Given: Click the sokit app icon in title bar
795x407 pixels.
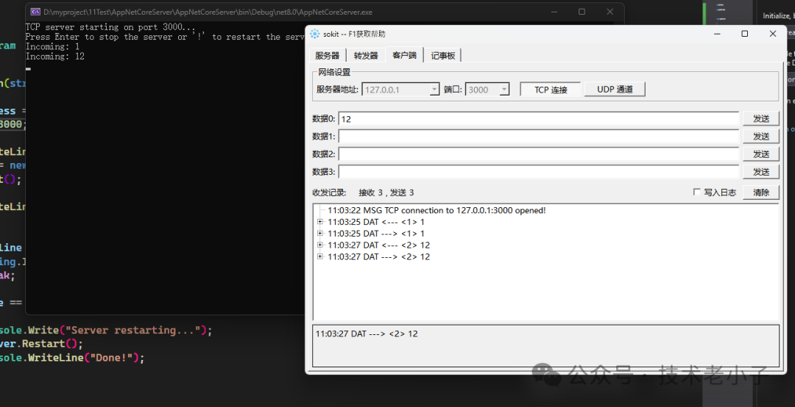Looking at the screenshot, I should tap(315, 34).
